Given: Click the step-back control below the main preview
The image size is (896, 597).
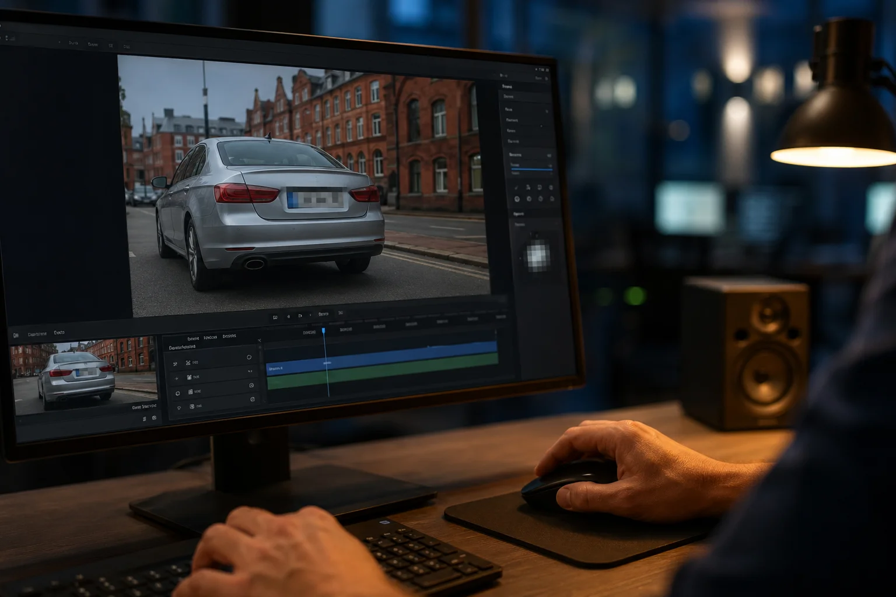Looking at the screenshot, I should click(x=288, y=317).
